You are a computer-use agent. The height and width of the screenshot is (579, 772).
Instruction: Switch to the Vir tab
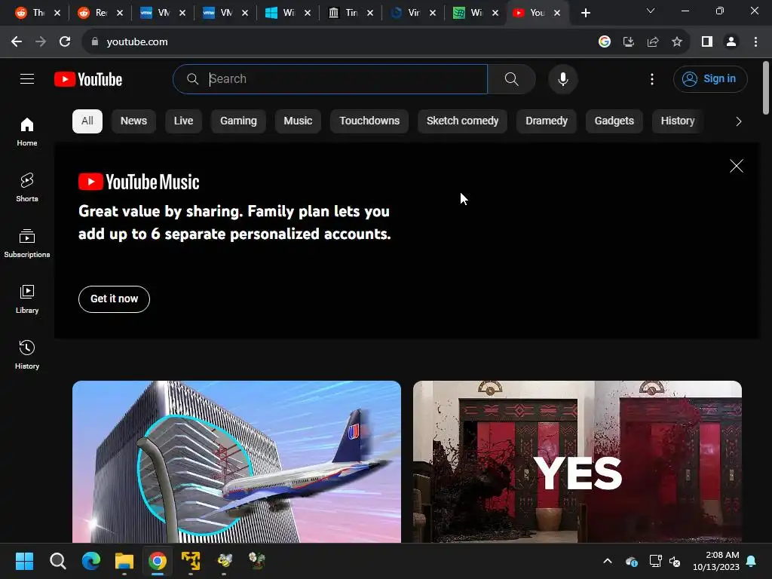[412, 13]
